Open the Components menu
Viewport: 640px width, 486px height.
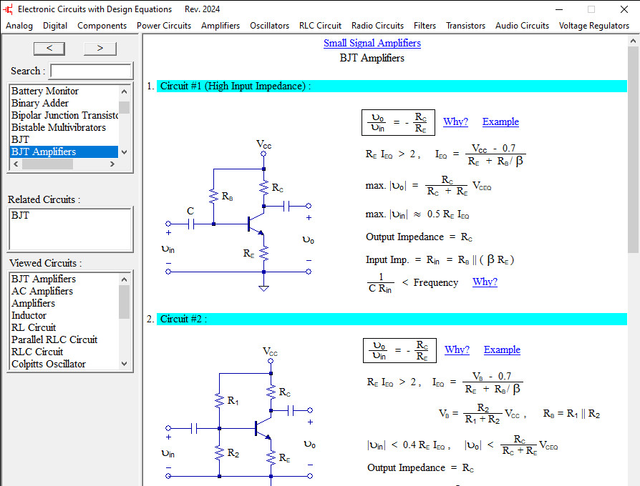click(102, 26)
